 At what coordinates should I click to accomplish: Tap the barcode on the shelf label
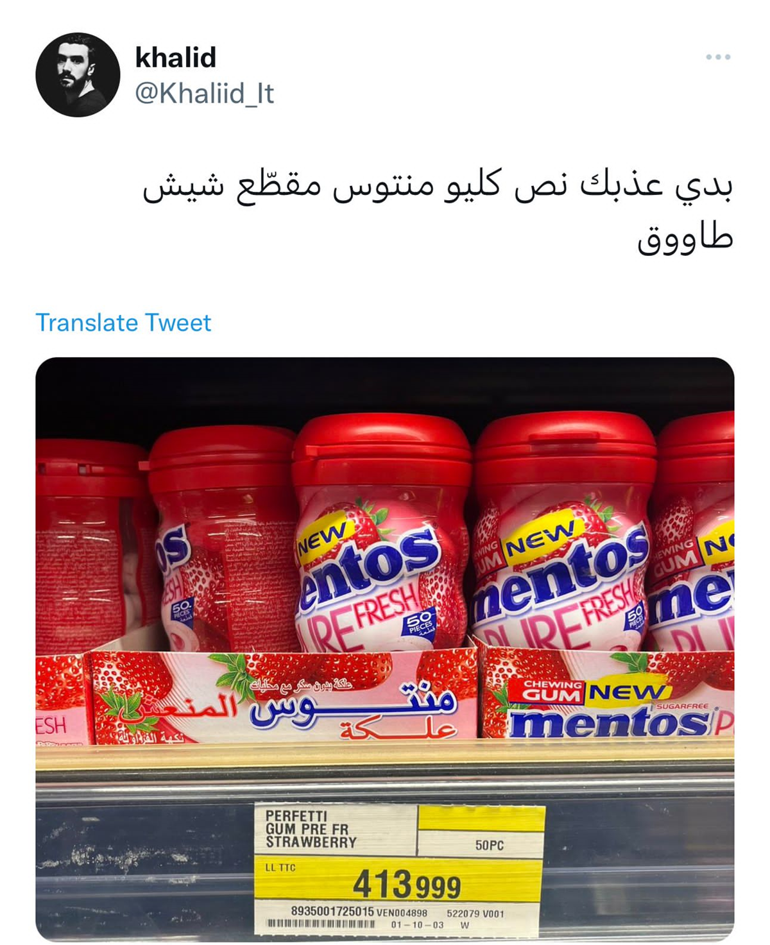click(321, 924)
